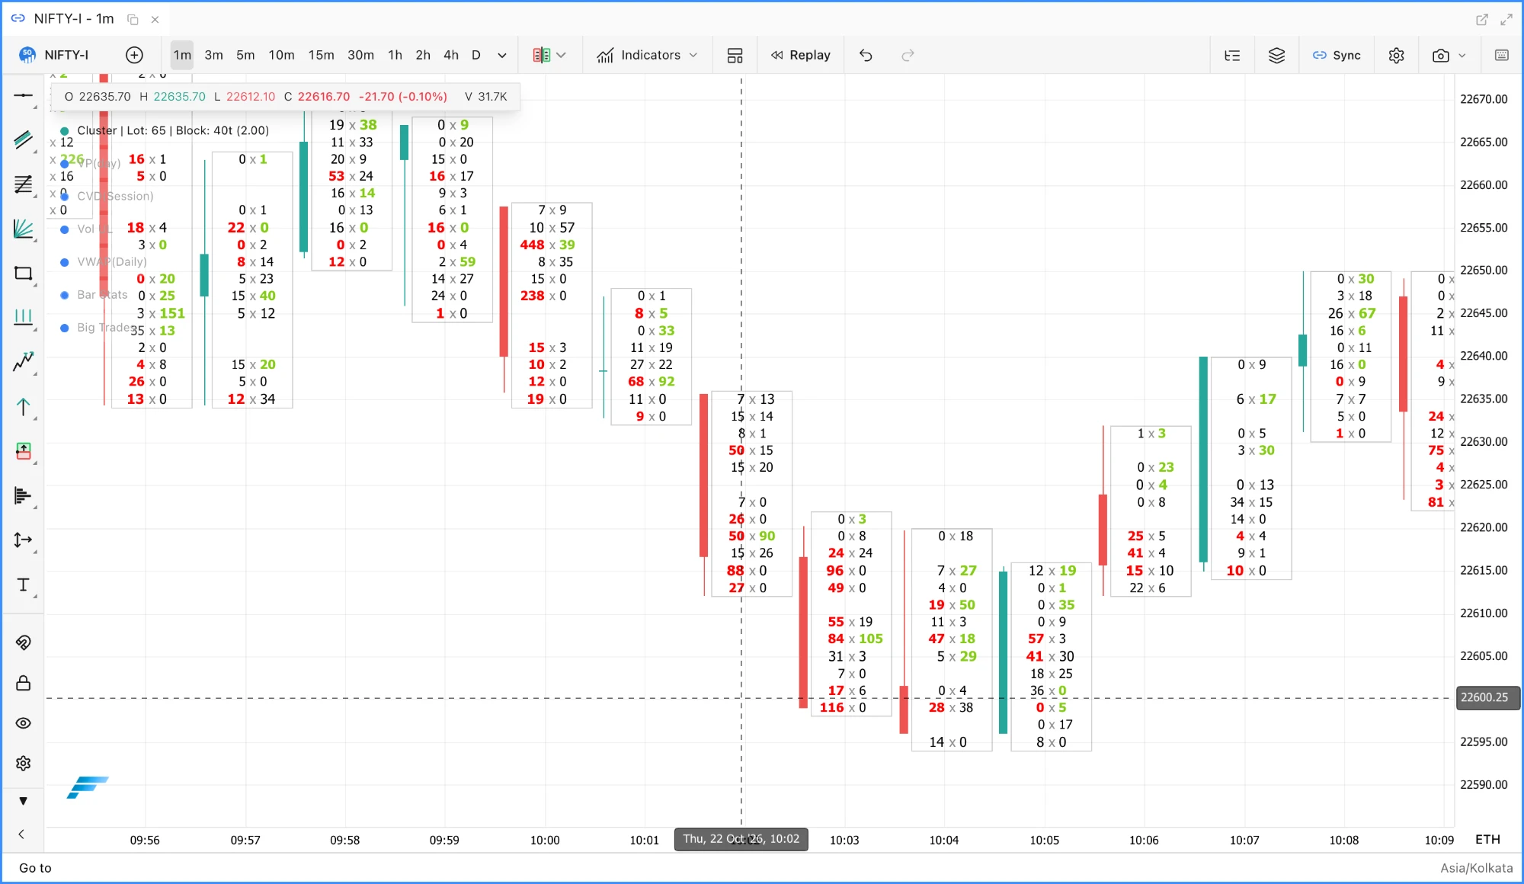
Task: Toggle the Cluster indicator visibility dot
Action: [x=65, y=130]
